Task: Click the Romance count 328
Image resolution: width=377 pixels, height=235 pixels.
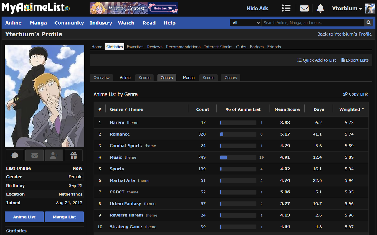Action: click(202, 134)
